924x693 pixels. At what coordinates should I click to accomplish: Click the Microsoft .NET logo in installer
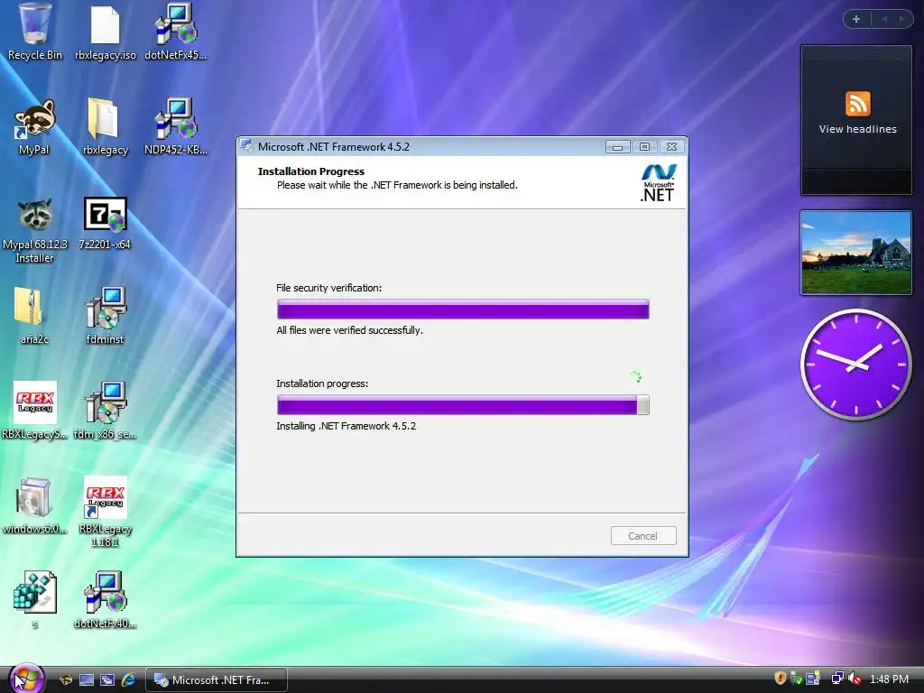(x=658, y=182)
